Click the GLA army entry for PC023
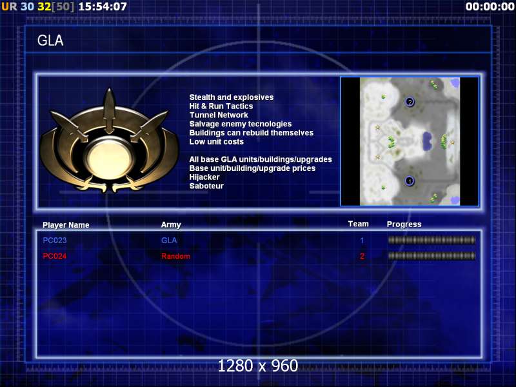 tap(168, 240)
